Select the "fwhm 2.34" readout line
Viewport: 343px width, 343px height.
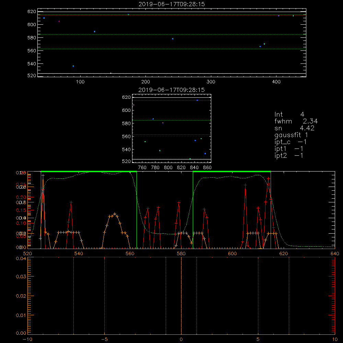[296, 121]
